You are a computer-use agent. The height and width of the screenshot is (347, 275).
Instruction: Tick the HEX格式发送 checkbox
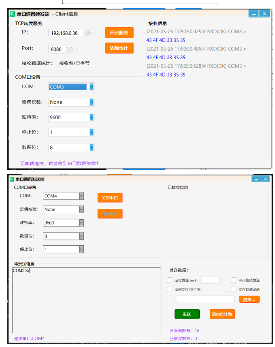click(234, 280)
